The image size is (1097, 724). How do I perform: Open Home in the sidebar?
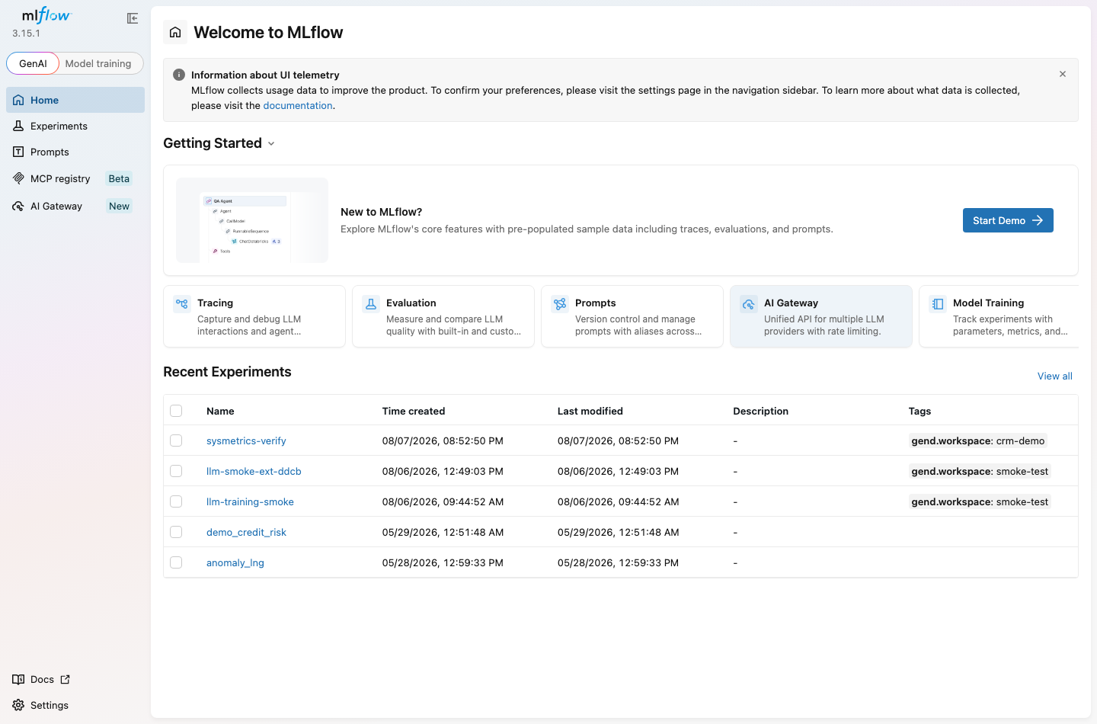(x=75, y=100)
